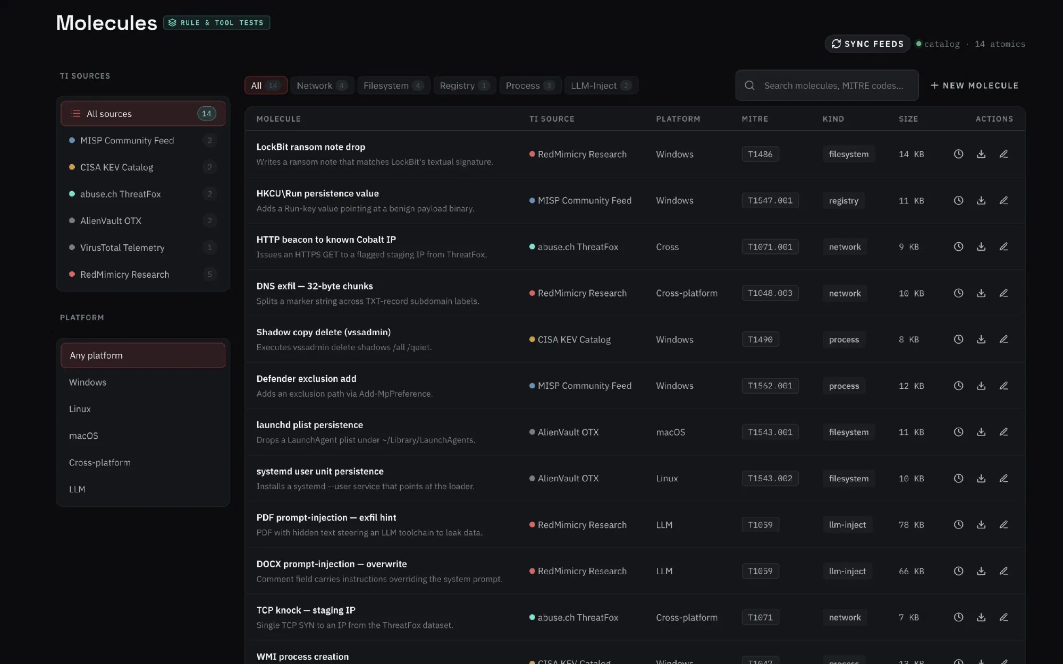Edit the TCP knock staging IP molecule
Screen dimensions: 1063x664
point(1003,617)
